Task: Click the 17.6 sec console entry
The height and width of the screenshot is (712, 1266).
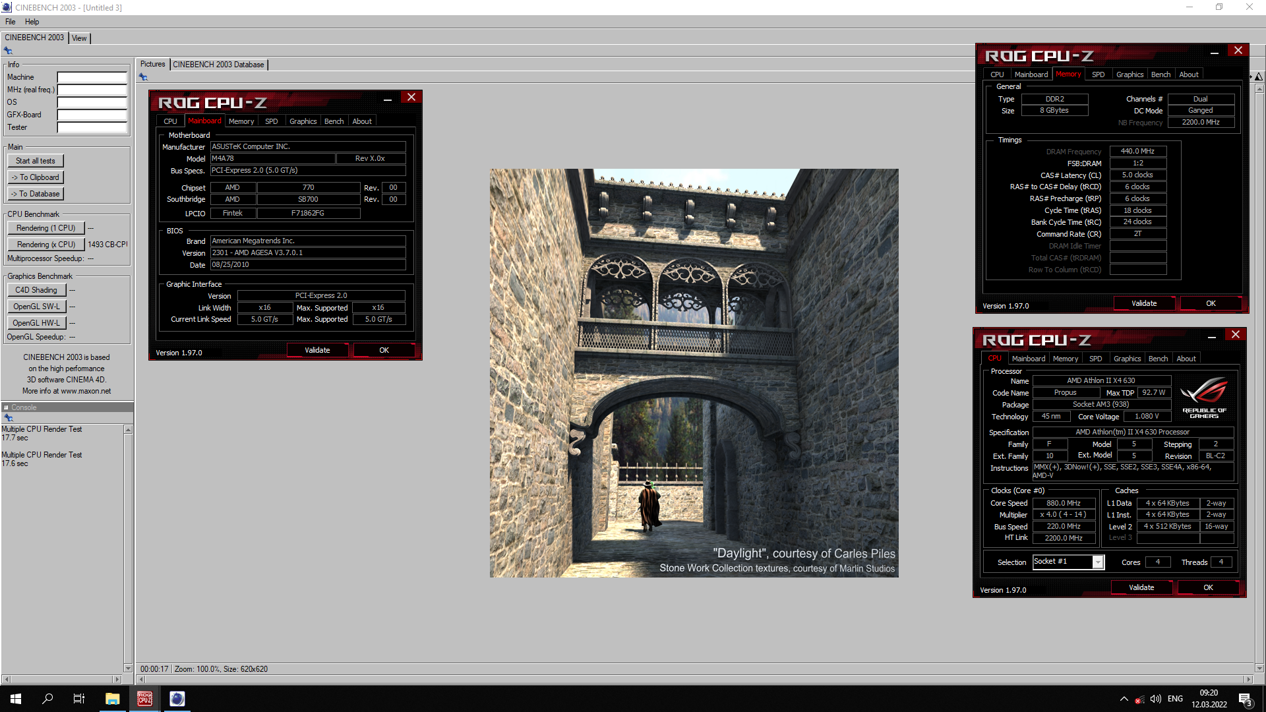Action: click(x=15, y=463)
